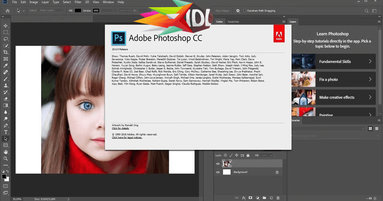Select the Lasso tool
Viewport: 383px width, 201px height.
[x=6, y=39]
